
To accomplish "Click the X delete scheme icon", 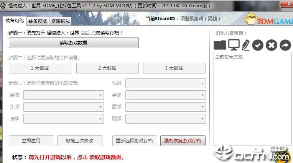I will pyautogui.click(x=272, y=45).
